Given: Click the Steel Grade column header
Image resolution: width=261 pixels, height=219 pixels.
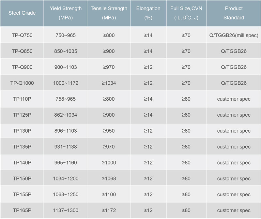Looking at the screenshot, I should 22,13.
